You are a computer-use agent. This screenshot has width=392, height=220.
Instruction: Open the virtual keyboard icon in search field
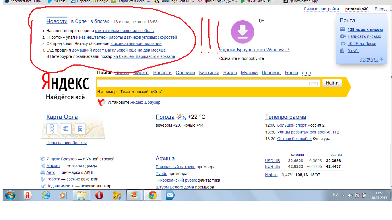click(313, 83)
